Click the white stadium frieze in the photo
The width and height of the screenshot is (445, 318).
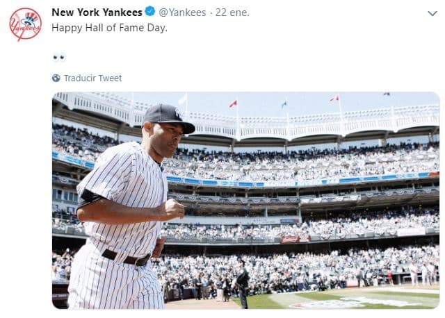coord(313,127)
